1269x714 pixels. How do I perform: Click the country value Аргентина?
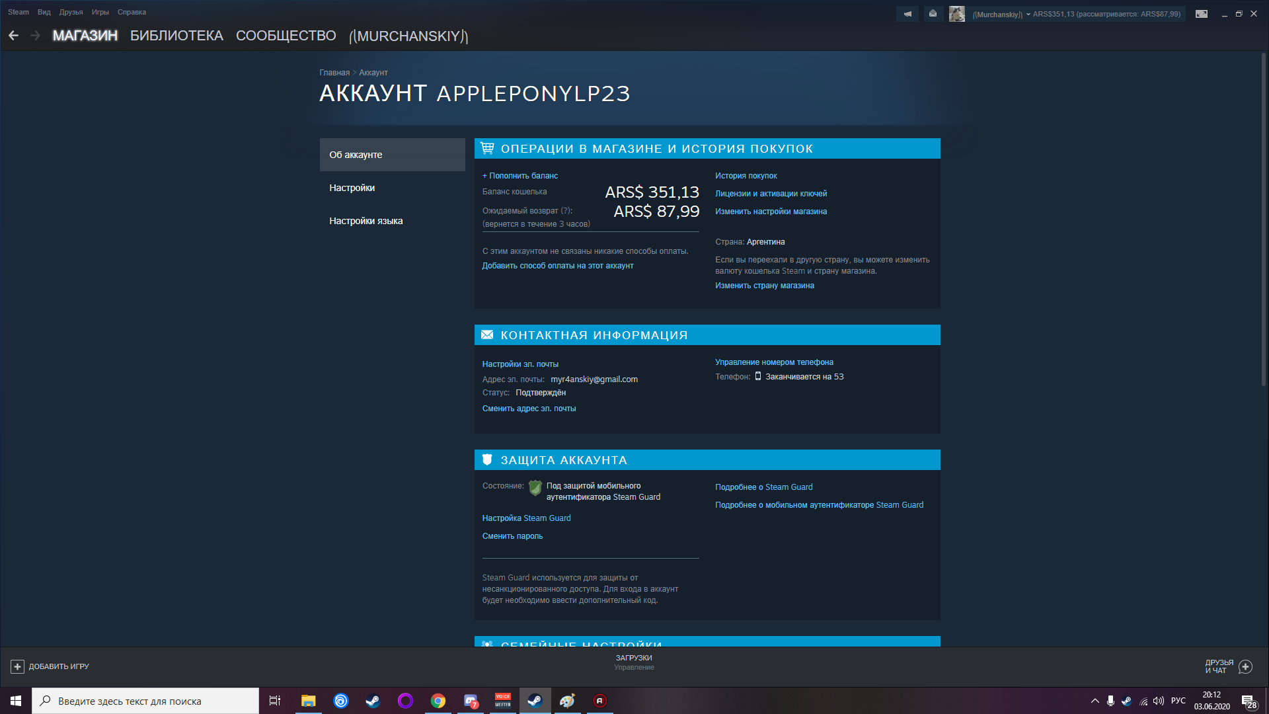[x=765, y=242]
